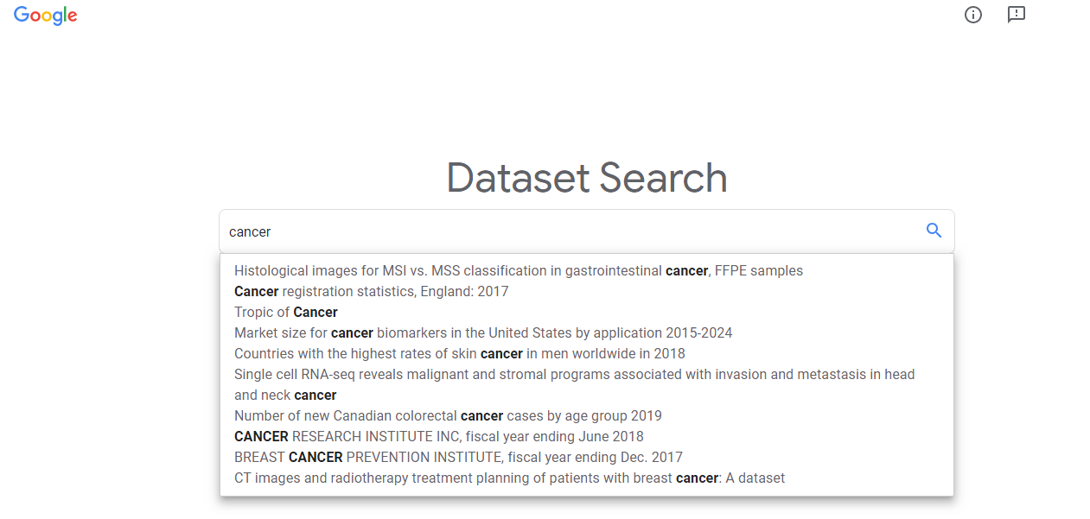Click the Google logo
Screen dimensions: 1090x519
(x=46, y=16)
